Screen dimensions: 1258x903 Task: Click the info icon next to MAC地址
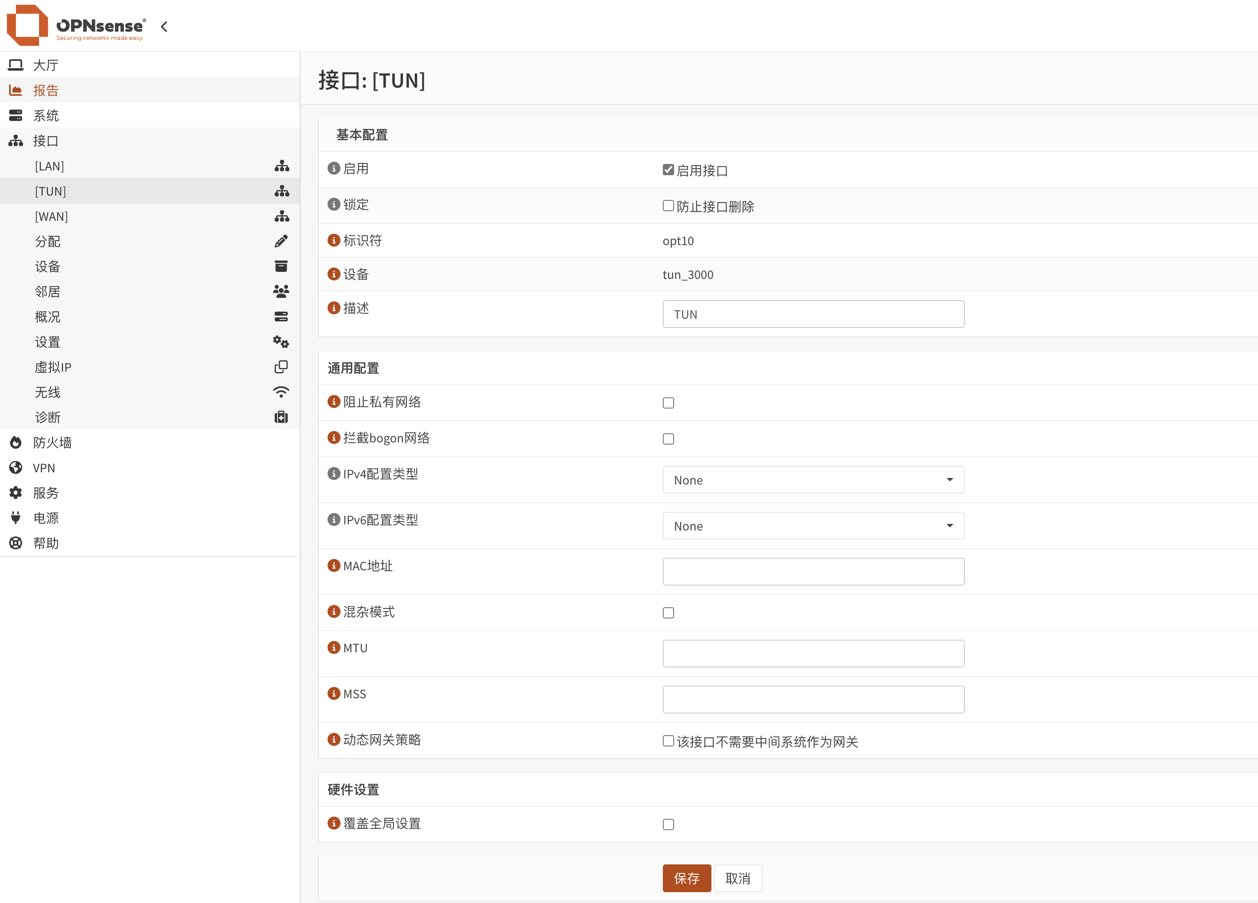(333, 565)
